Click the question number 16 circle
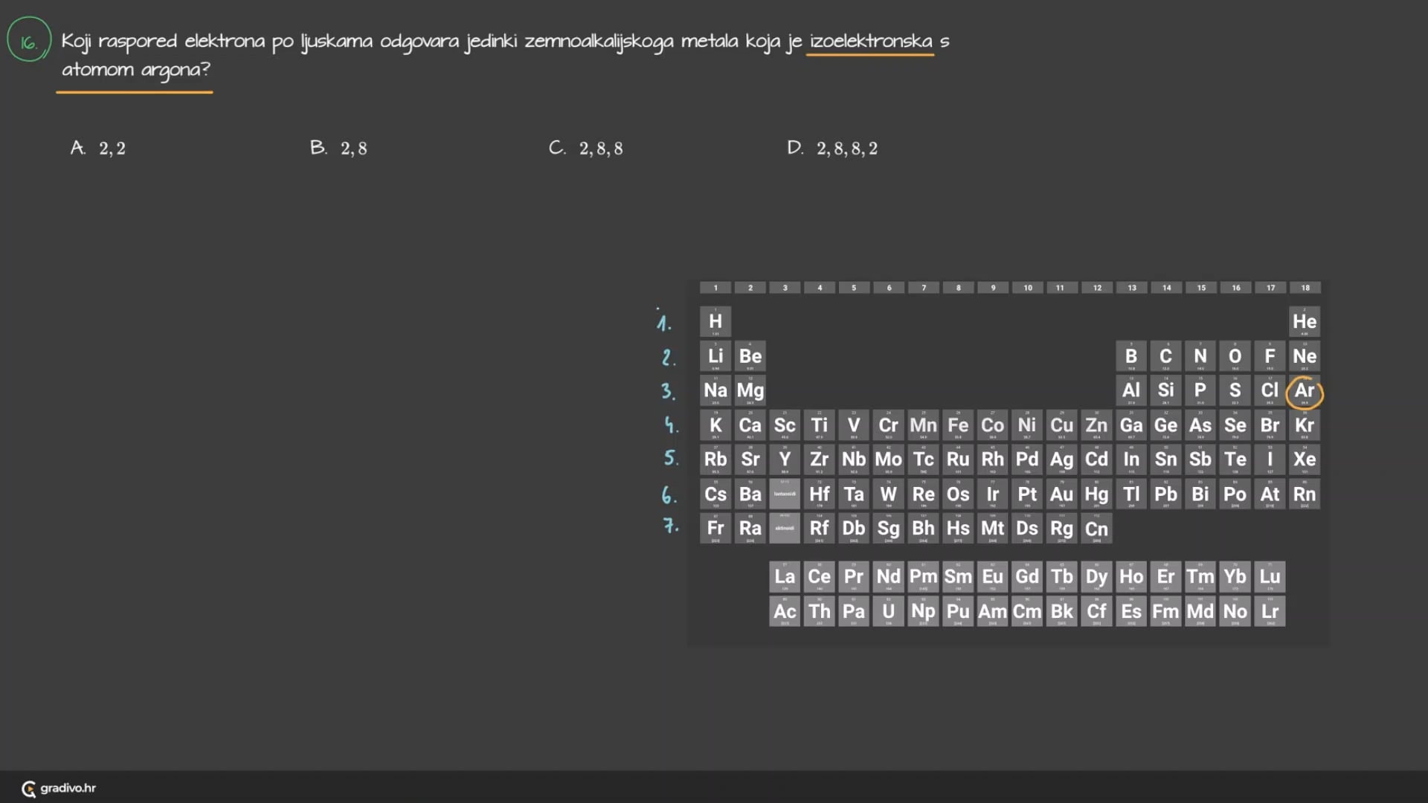 pyautogui.click(x=28, y=41)
